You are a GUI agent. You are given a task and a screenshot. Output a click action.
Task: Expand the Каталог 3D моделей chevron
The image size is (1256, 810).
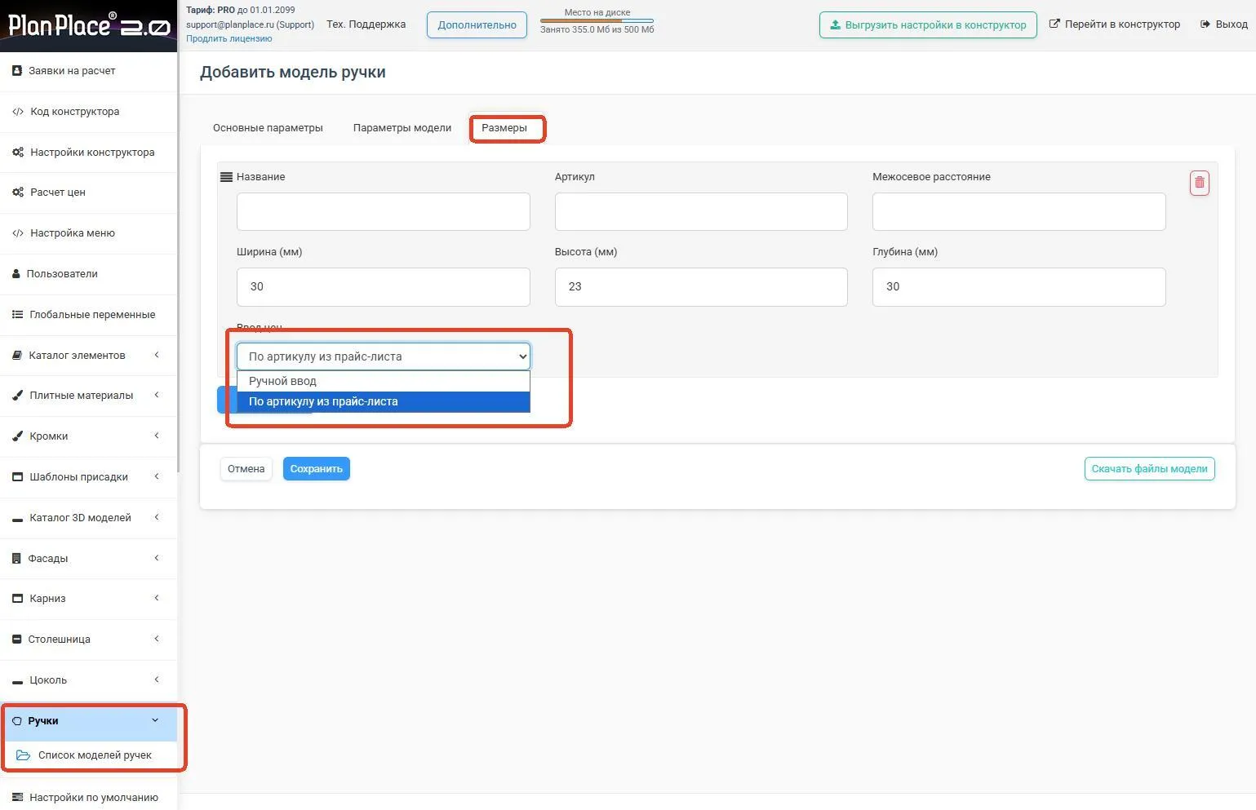pos(157,517)
